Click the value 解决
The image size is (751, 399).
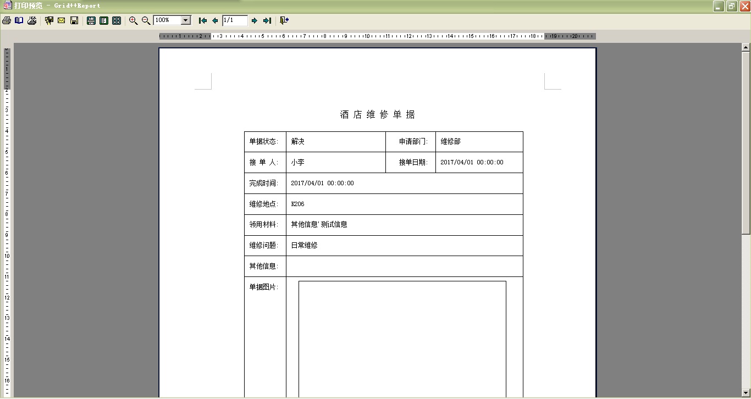click(x=297, y=142)
